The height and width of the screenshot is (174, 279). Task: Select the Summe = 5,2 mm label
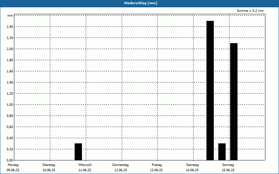pos(250,11)
